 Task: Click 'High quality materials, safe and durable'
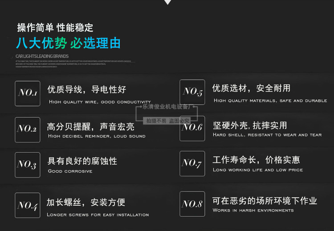click(270, 100)
